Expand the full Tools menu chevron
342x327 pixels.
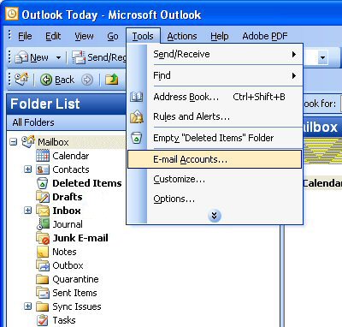[215, 216]
